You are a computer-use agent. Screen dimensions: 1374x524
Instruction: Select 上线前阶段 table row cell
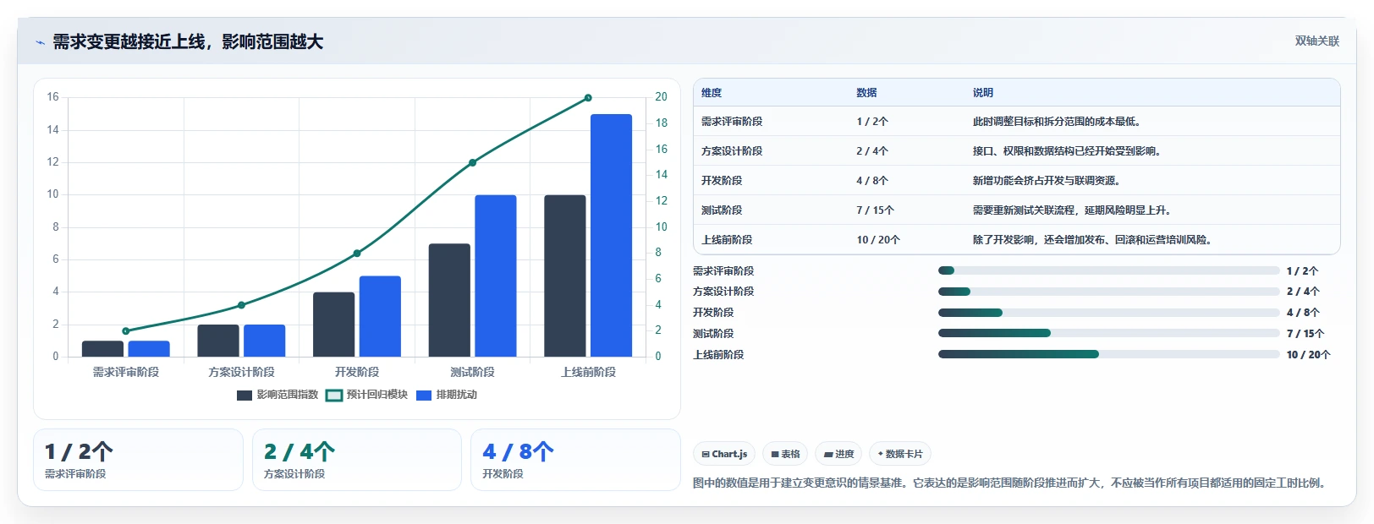(x=727, y=240)
